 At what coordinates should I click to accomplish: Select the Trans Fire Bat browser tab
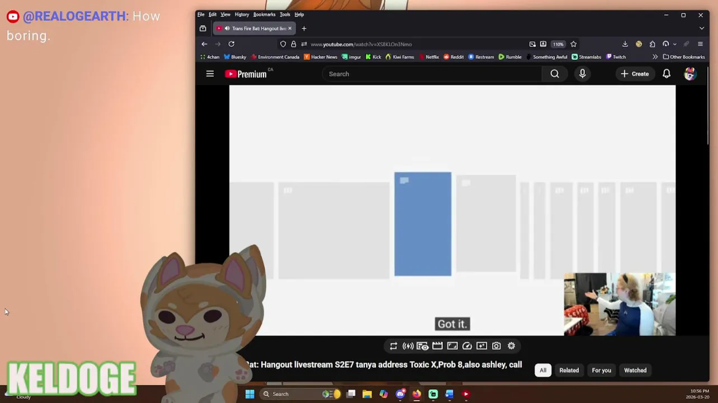[255, 29]
